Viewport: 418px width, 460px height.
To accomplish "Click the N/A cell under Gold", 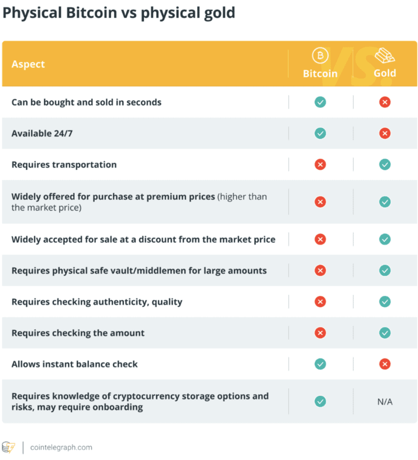I will [385, 401].
